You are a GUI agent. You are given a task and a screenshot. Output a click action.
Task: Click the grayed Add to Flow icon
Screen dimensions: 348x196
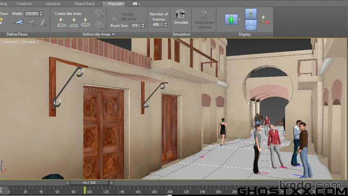[x=32, y=23]
